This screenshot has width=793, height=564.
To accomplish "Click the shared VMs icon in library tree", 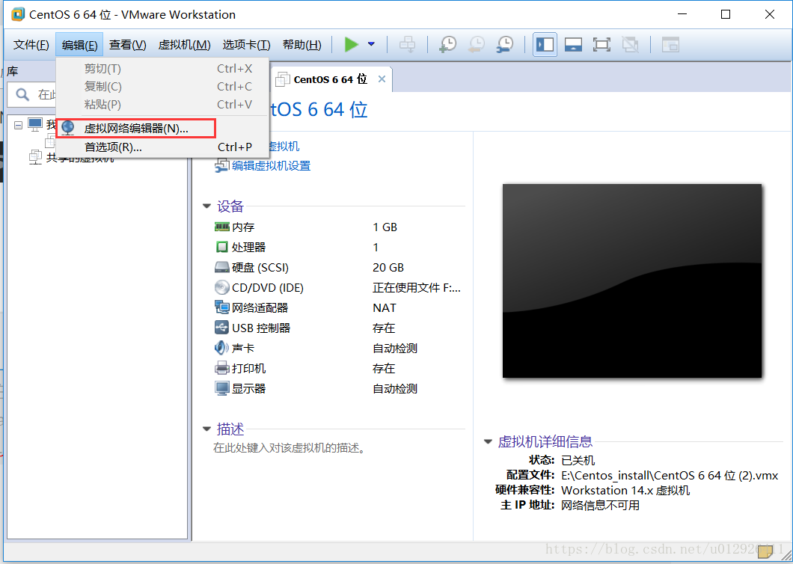I will [35, 157].
